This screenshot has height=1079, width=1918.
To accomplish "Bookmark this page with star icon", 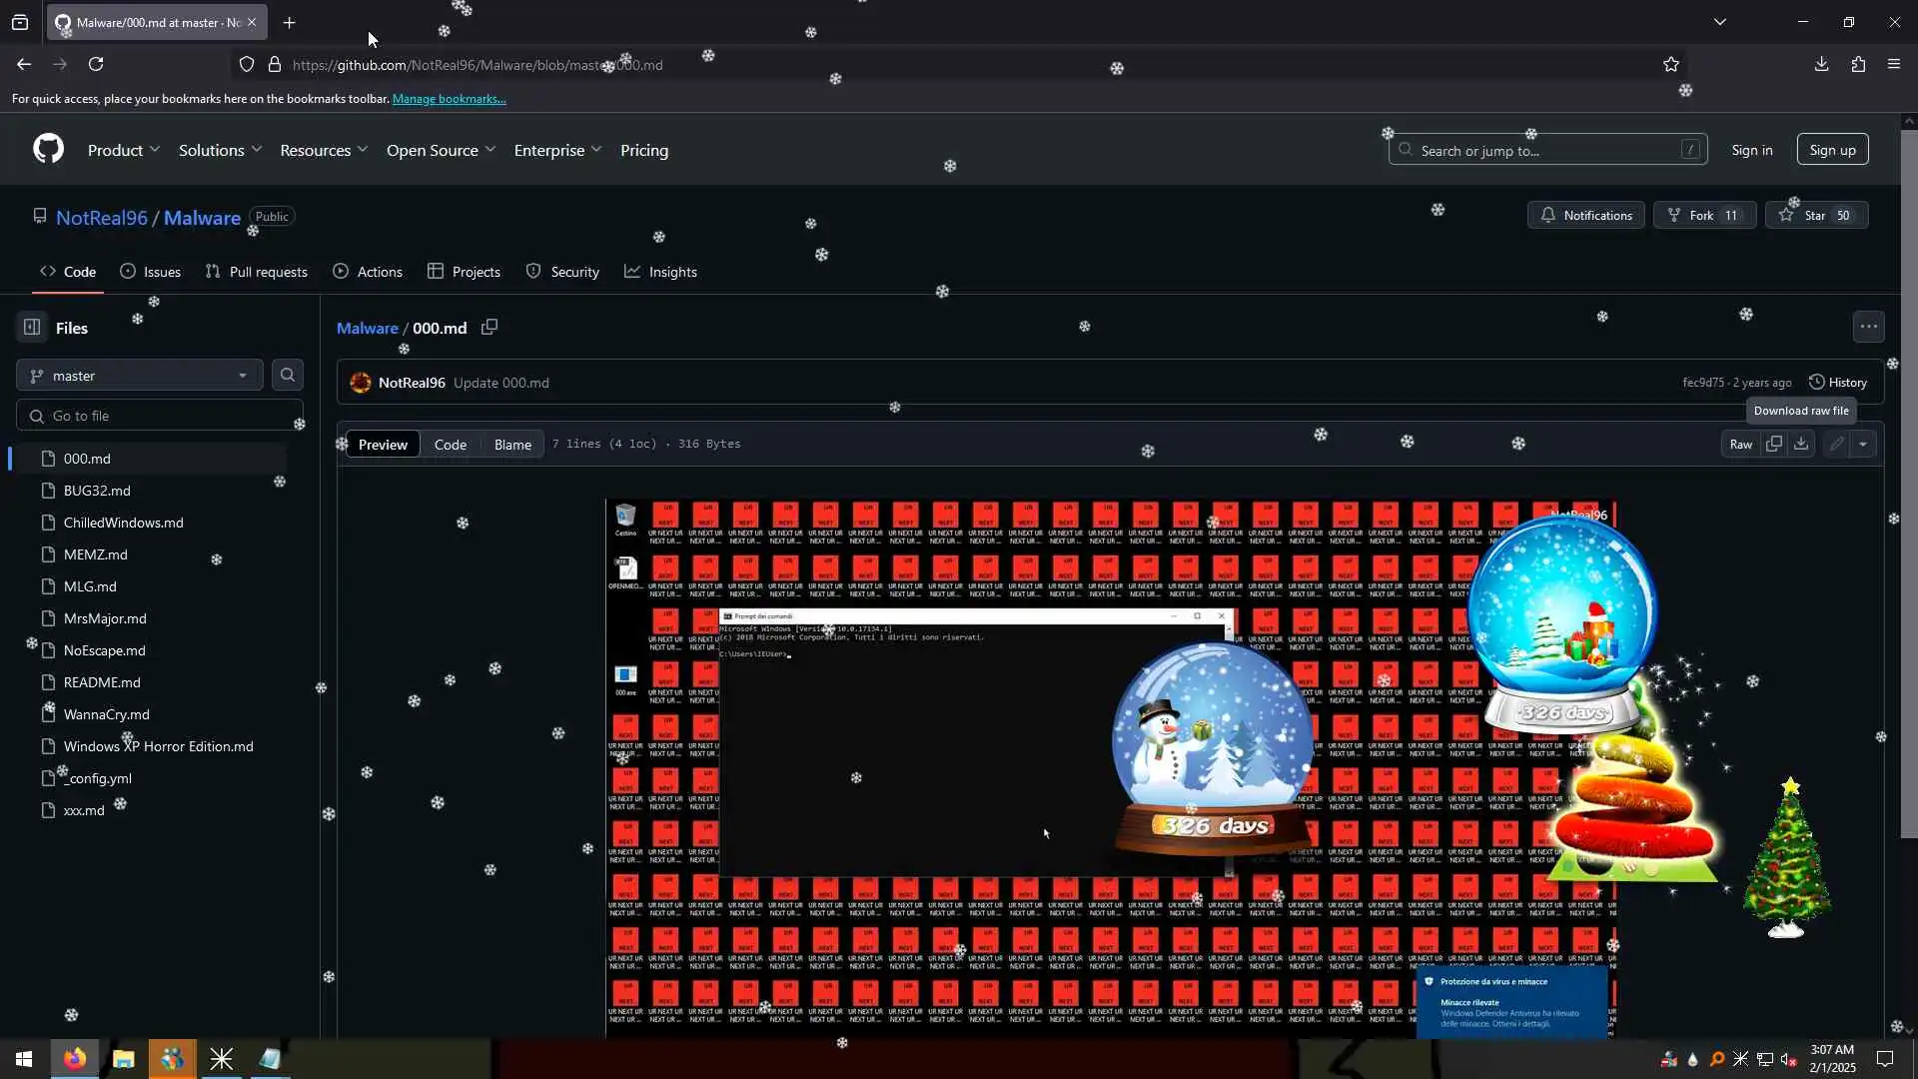I will click(x=1671, y=65).
